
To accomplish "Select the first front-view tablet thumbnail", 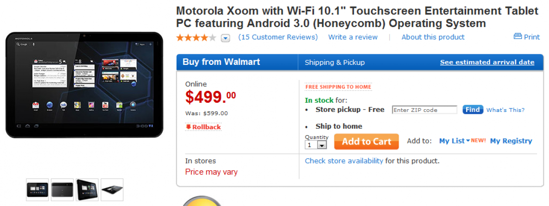I will tap(38, 190).
